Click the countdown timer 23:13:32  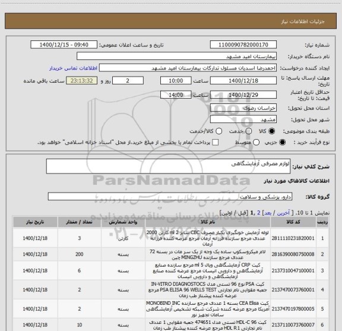click(x=82, y=81)
